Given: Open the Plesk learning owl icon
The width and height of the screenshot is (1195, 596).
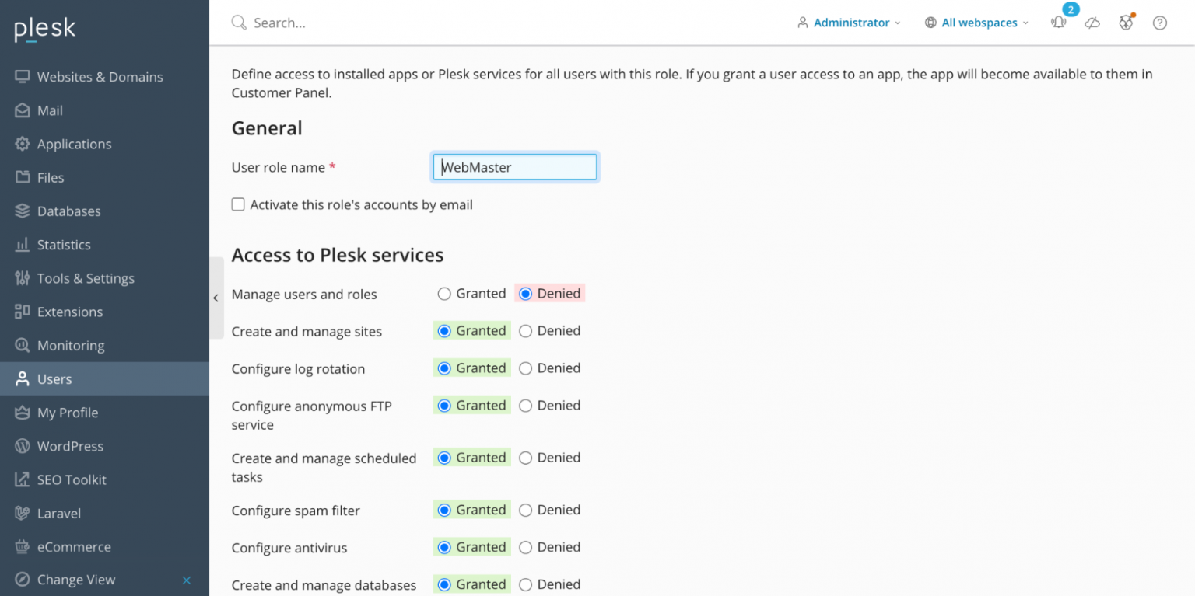Looking at the screenshot, I should pyautogui.click(x=1126, y=23).
